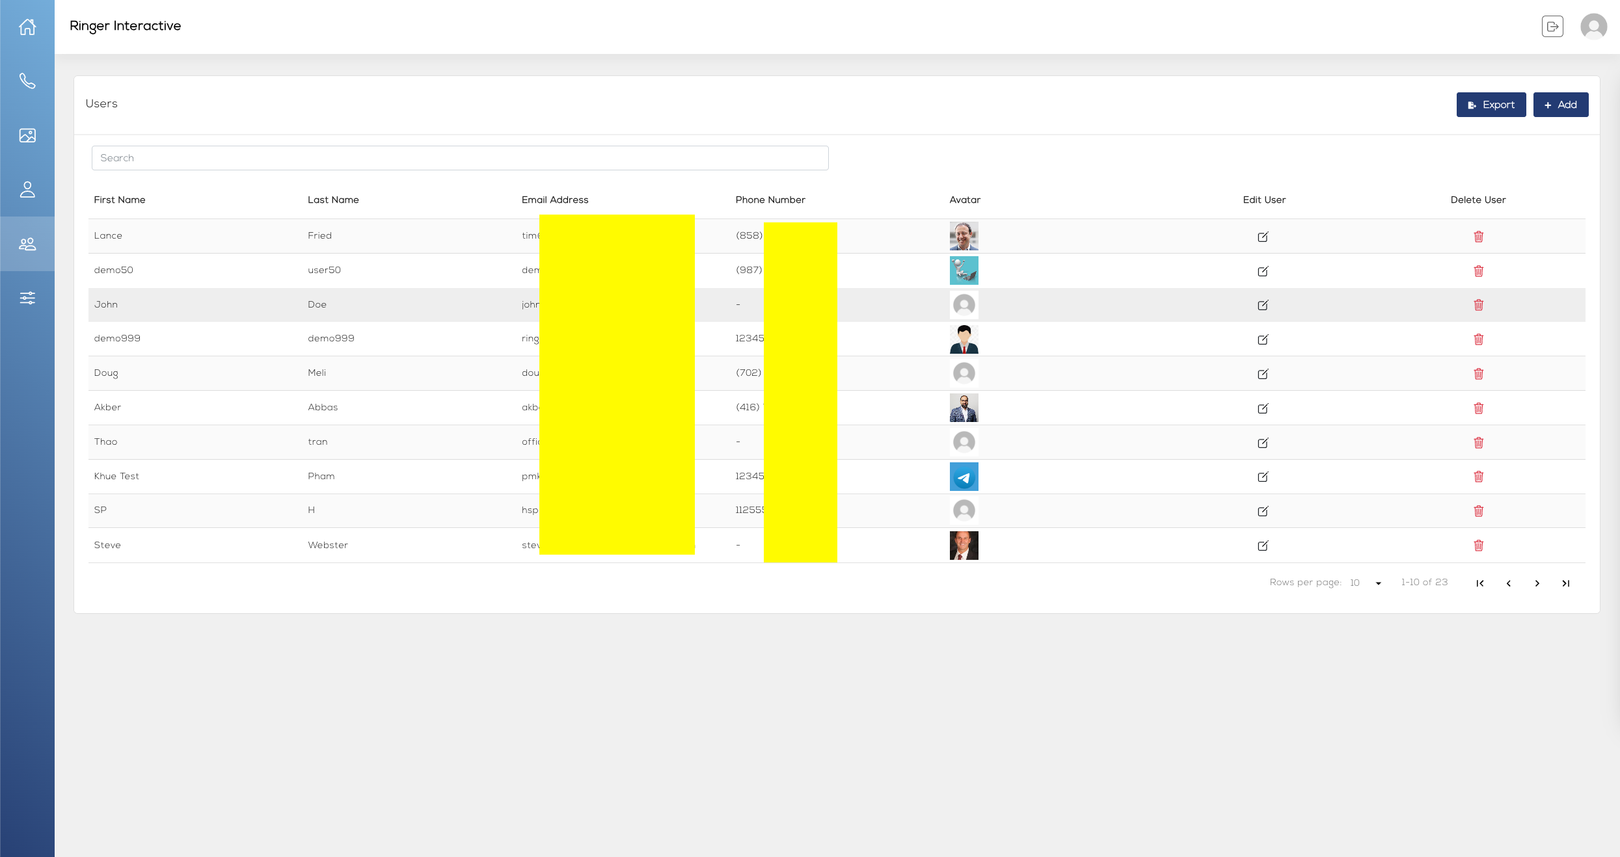Go to next page of users

(1537, 583)
